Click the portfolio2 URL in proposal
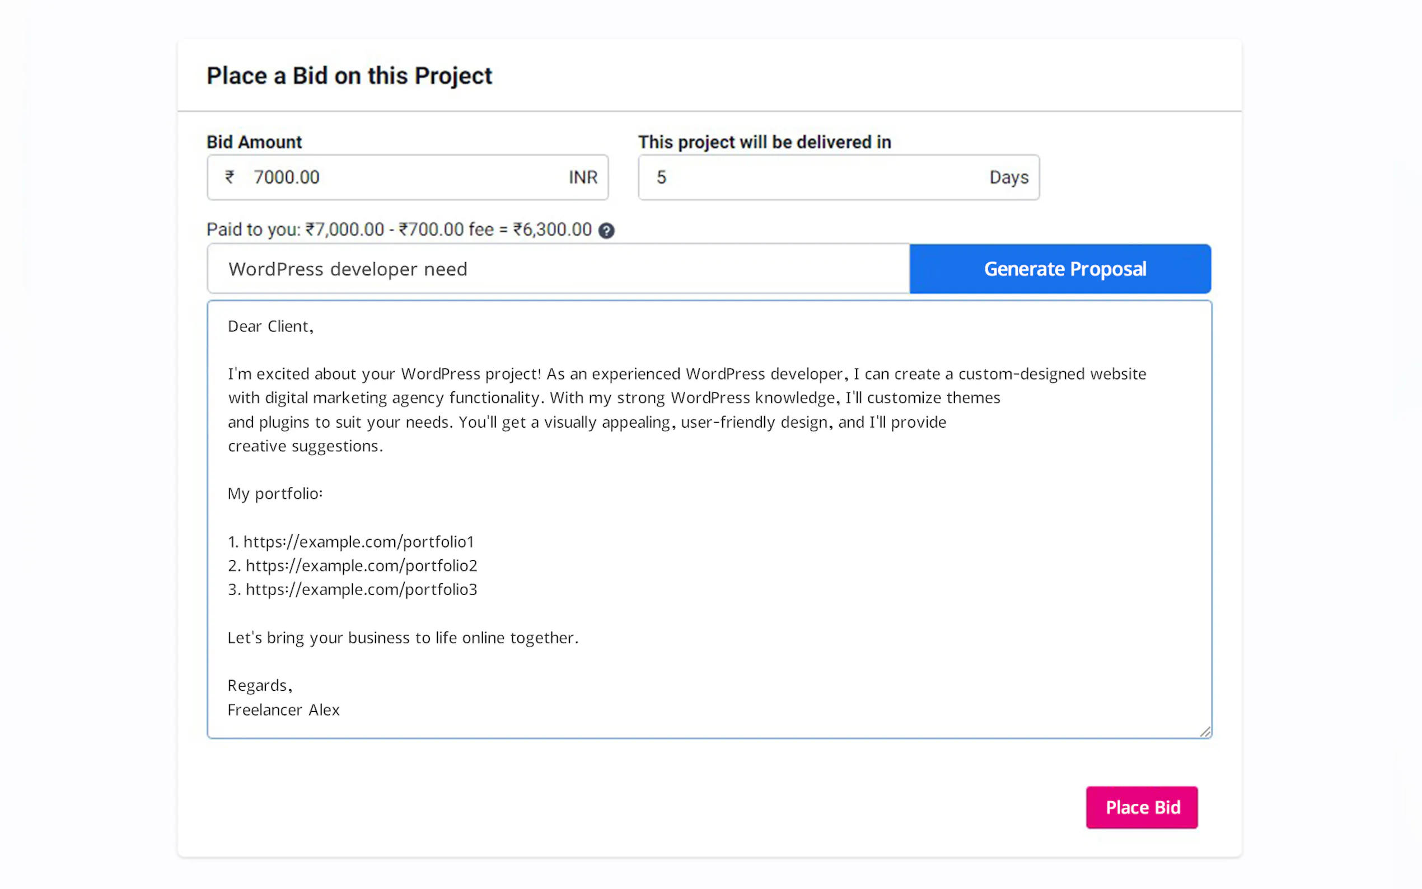Viewport: 1422px width, 889px height. 361,565
